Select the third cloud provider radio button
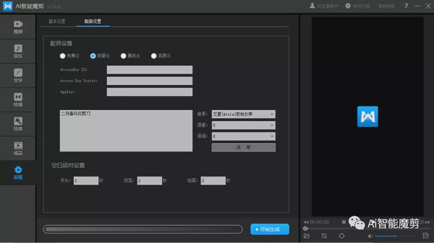This screenshot has width=434, height=243. (x=124, y=56)
